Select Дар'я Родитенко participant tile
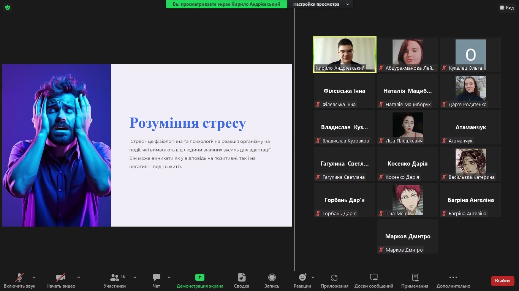This screenshot has width=519, height=291. click(471, 91)
